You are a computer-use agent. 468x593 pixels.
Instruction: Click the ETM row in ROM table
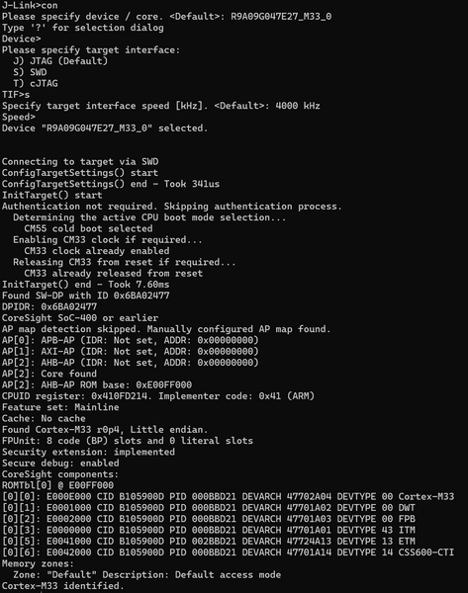(x=209, y=542)
